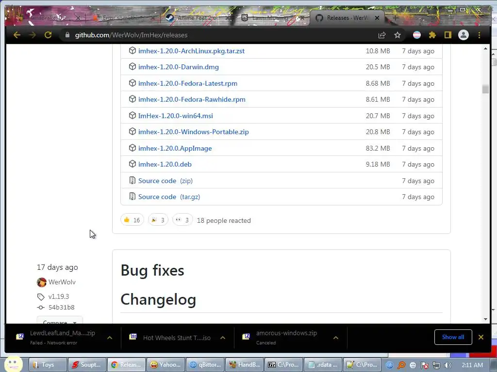Viewport: 497px width, 372px height.
Task: Reload the page with the refresh icon
Action: tap(48, 35)
